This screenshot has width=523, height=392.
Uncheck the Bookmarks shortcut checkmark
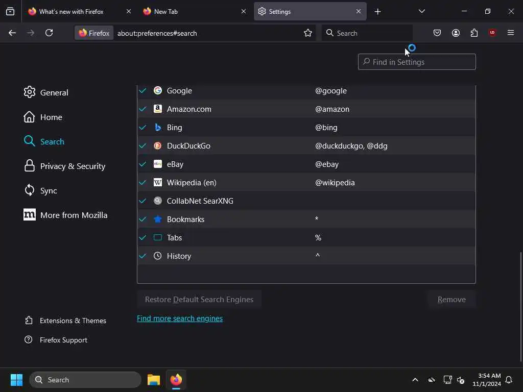tap(143, 219)
